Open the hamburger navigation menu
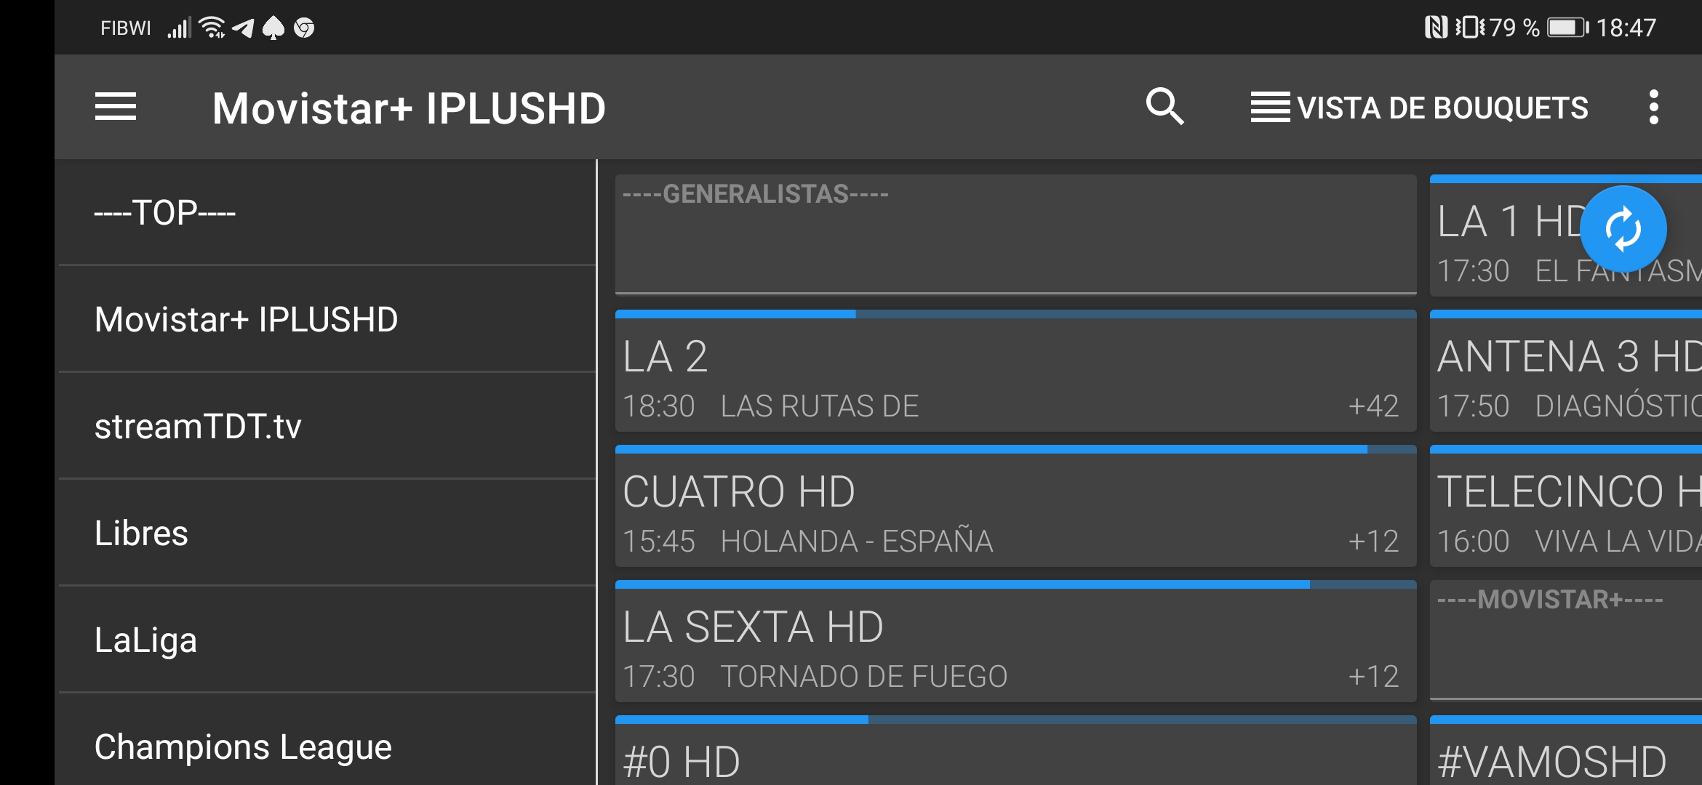Viewport: 1702px width, 785px height. point(116,108)
